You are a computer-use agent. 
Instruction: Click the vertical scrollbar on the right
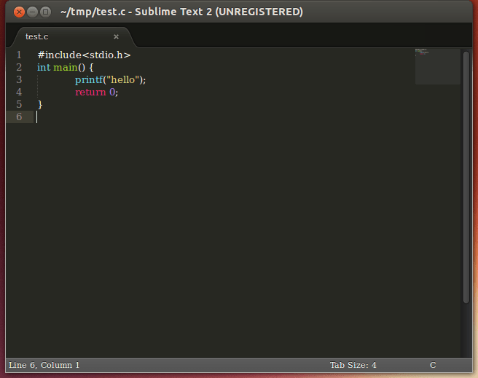[466, 175]
